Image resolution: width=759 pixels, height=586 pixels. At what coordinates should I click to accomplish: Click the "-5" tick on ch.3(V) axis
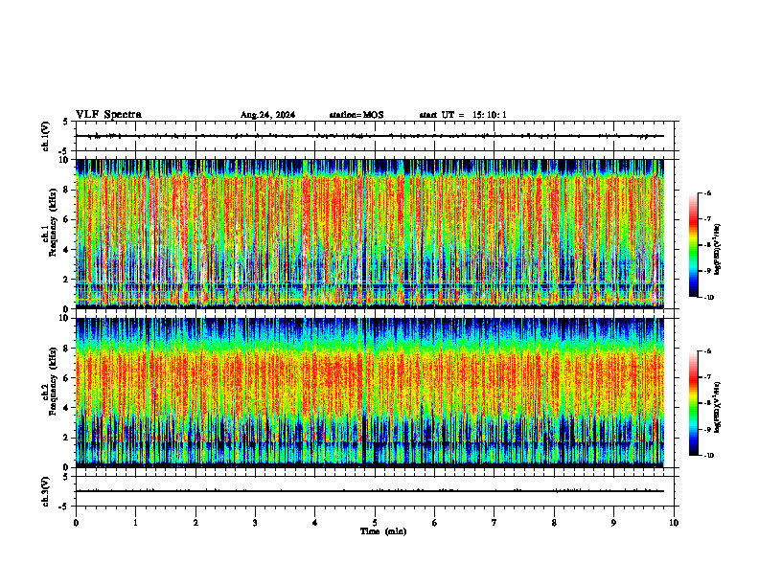64,507
